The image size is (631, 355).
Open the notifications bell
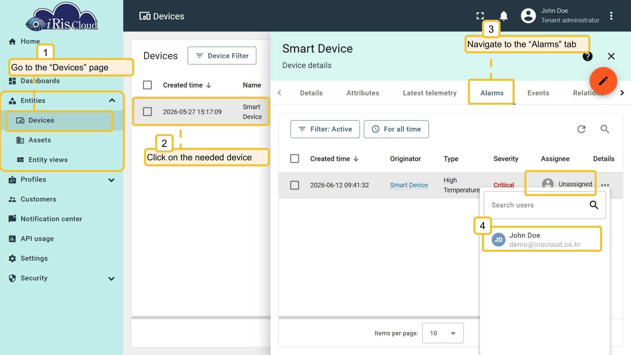(x=503, y=16)
